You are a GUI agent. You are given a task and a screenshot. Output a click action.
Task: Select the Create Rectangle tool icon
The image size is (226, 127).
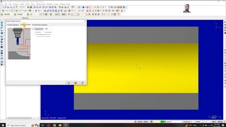click(16, 11)
